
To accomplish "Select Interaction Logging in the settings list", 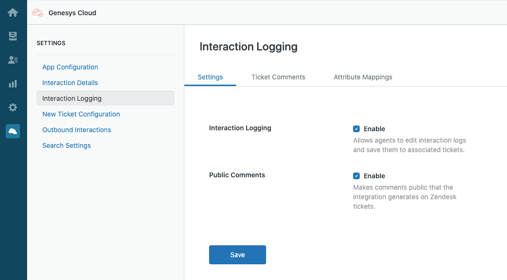I will coord(72,98).
